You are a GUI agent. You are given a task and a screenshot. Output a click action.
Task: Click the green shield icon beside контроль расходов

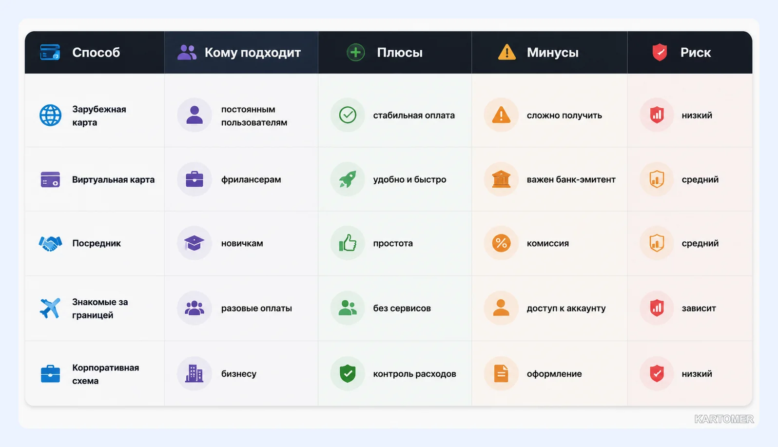pos(348,374)
